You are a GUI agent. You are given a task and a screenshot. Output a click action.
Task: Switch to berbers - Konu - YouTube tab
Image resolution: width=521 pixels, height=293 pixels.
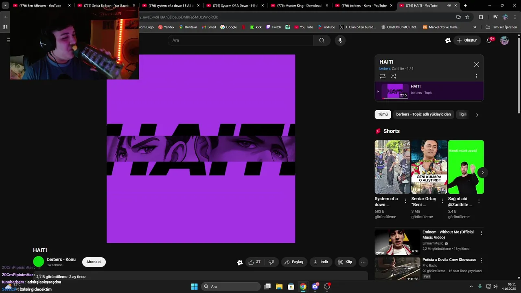(x=363, y=6)
